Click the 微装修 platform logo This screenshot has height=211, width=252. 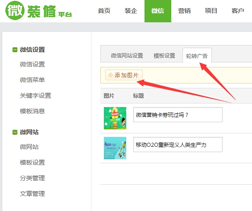coord(38,10)
